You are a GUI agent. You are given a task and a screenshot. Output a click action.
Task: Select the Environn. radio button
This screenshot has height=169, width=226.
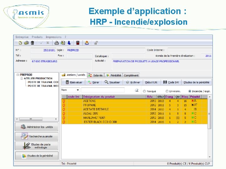pos(166,91)
